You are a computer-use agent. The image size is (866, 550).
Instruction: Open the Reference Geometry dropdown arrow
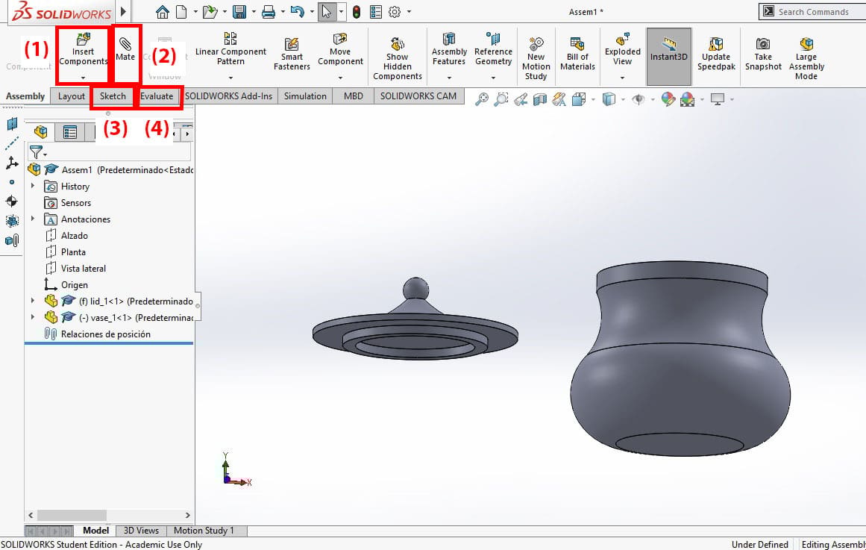click(x=493, y=78)
